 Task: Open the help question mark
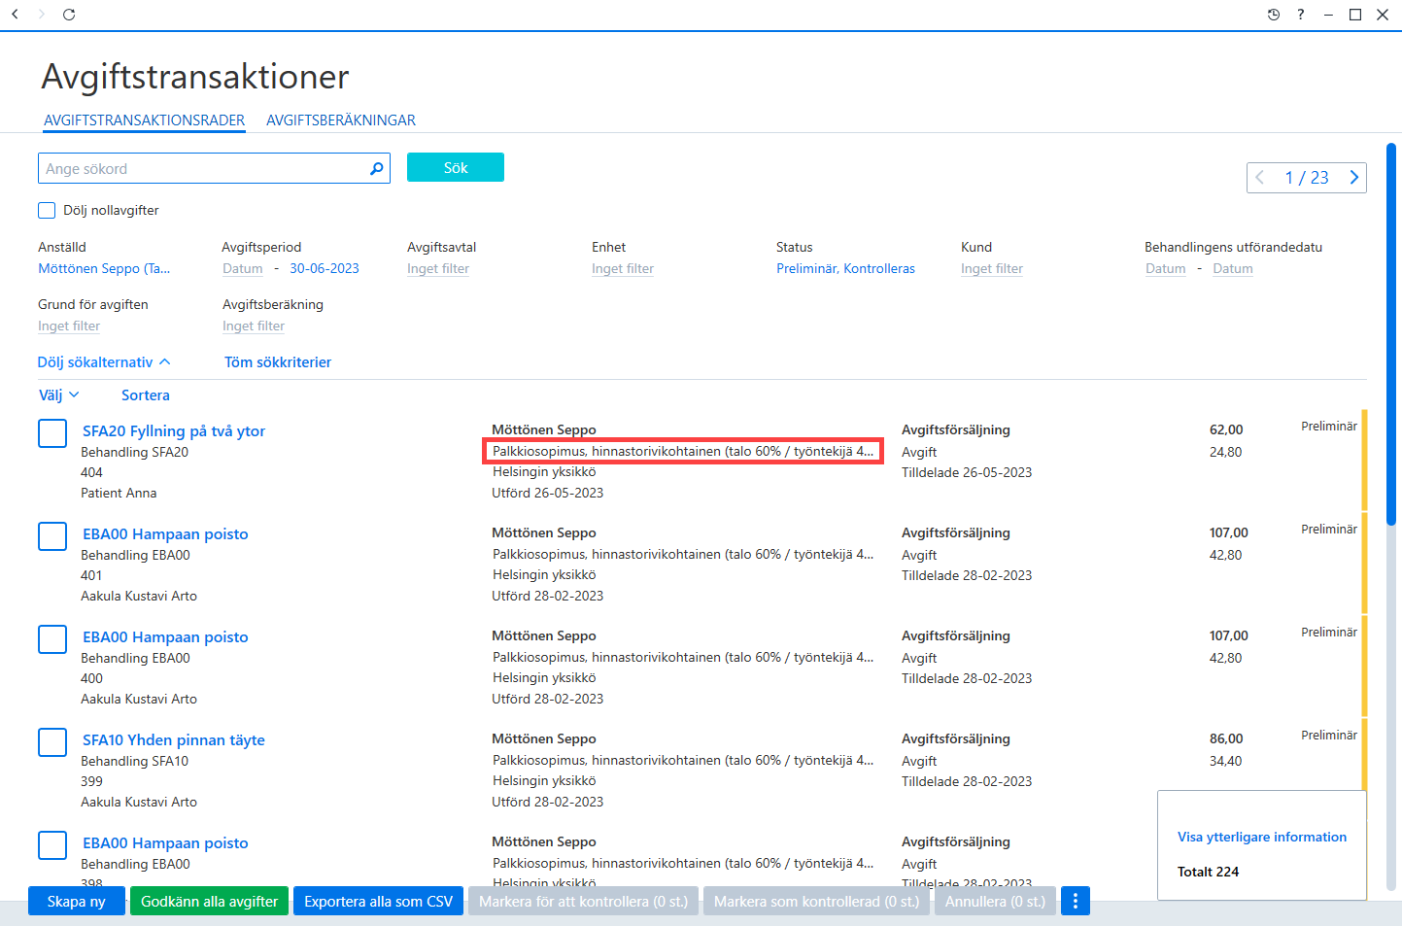[1301, 15]
